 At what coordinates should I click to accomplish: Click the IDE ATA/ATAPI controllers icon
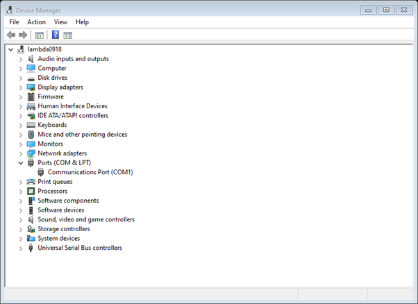31,116
